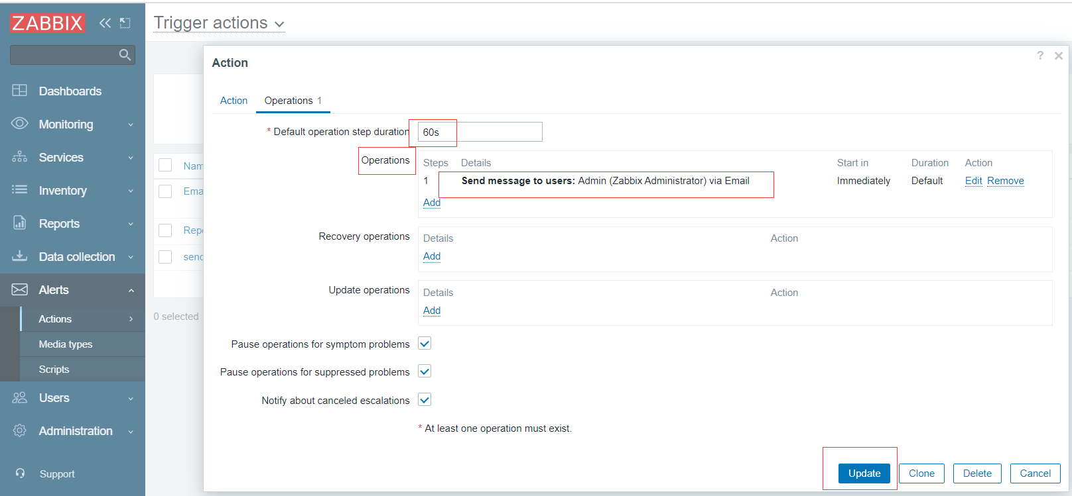Click the Zabbix logo
Image resolution: width=1072 pixels, height=496 pixels.
point(47,23)
